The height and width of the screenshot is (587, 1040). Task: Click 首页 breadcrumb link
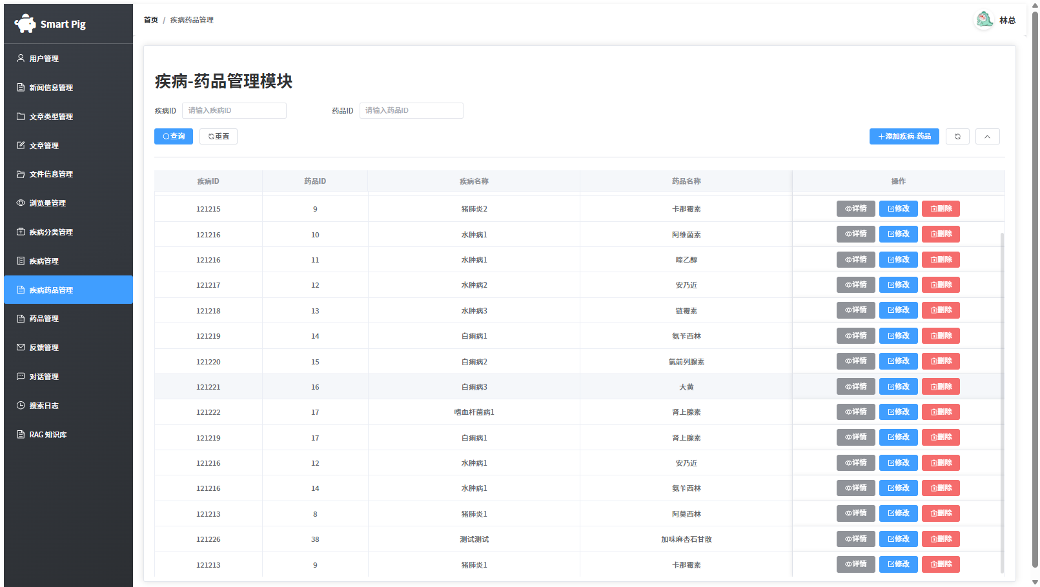(x=150, y=20)
